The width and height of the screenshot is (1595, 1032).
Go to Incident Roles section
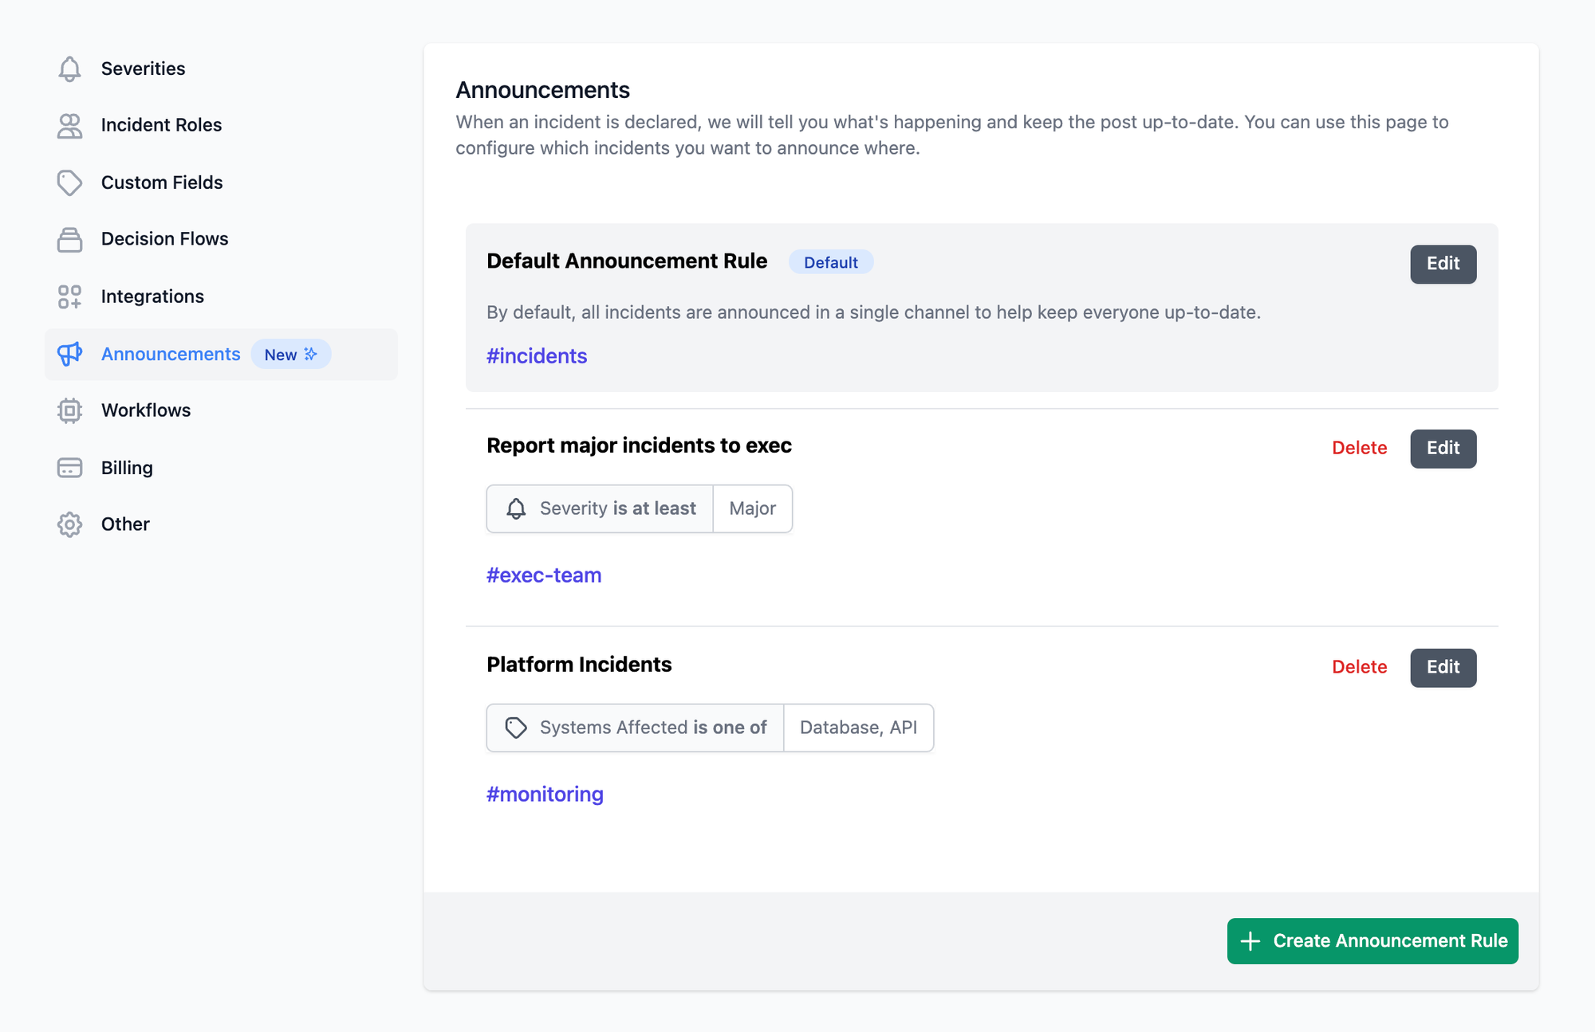[x=161, y=125]
